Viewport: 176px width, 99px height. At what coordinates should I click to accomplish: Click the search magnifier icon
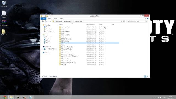(146, 21)
